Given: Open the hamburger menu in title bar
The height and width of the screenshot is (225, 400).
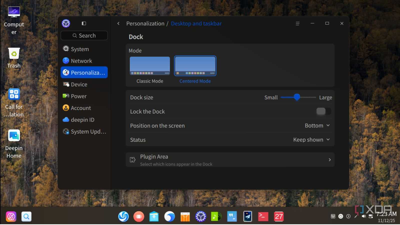Looking at the screenshot, I should [x=297, y=23].
